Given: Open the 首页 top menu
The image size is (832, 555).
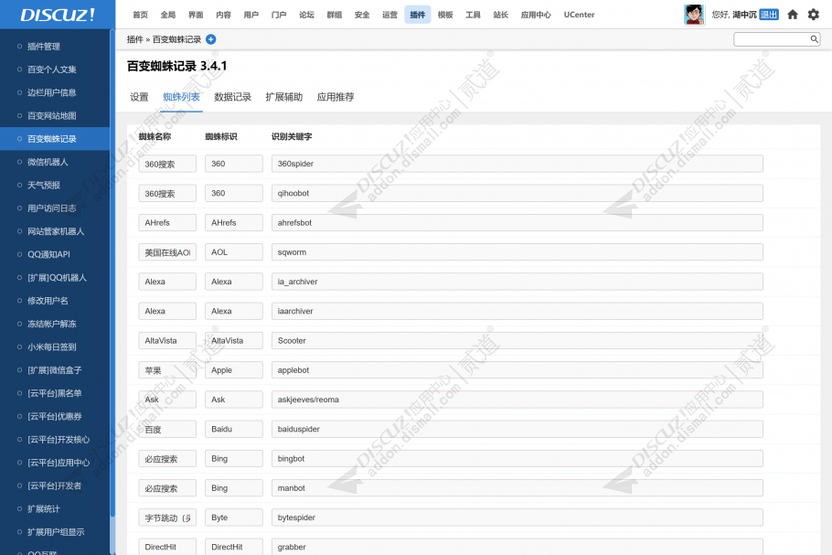Looking at the screenshot, I should coord(140,15).
